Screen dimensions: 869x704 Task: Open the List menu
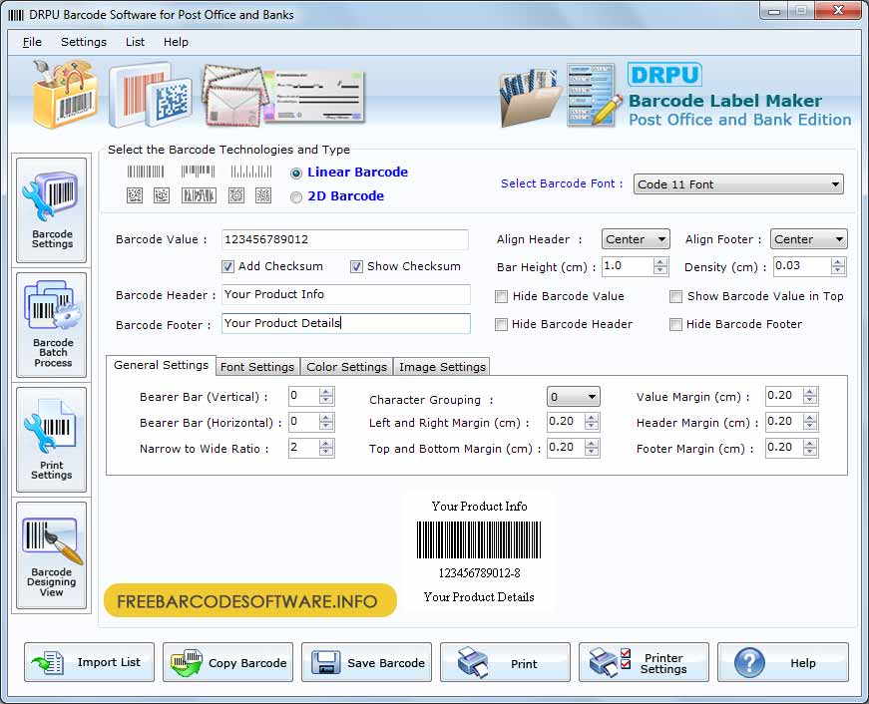135,42
